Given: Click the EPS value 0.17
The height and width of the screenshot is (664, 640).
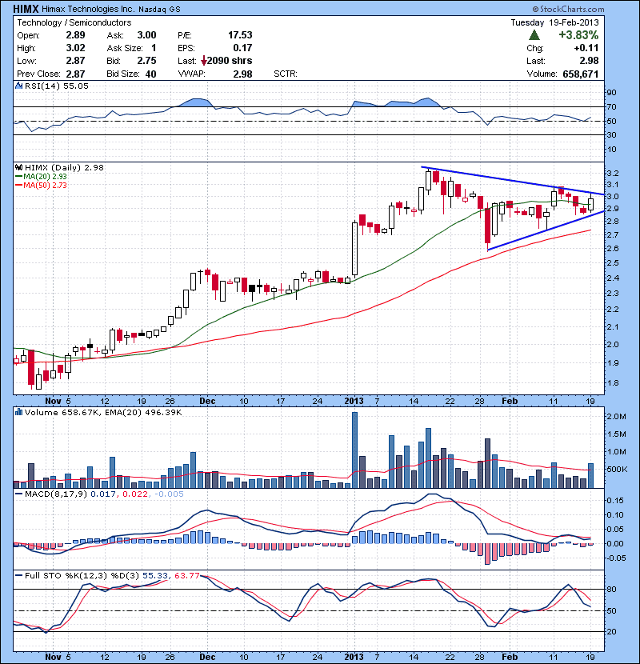Looking at the screenshot, I should coord(242,48).
